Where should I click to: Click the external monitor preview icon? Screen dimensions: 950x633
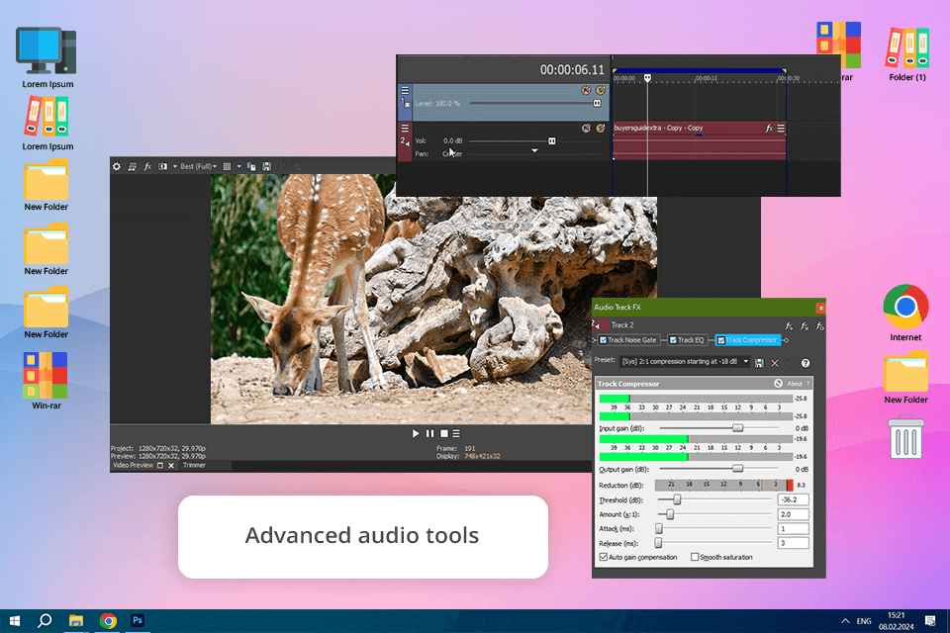tap(132, 166)
